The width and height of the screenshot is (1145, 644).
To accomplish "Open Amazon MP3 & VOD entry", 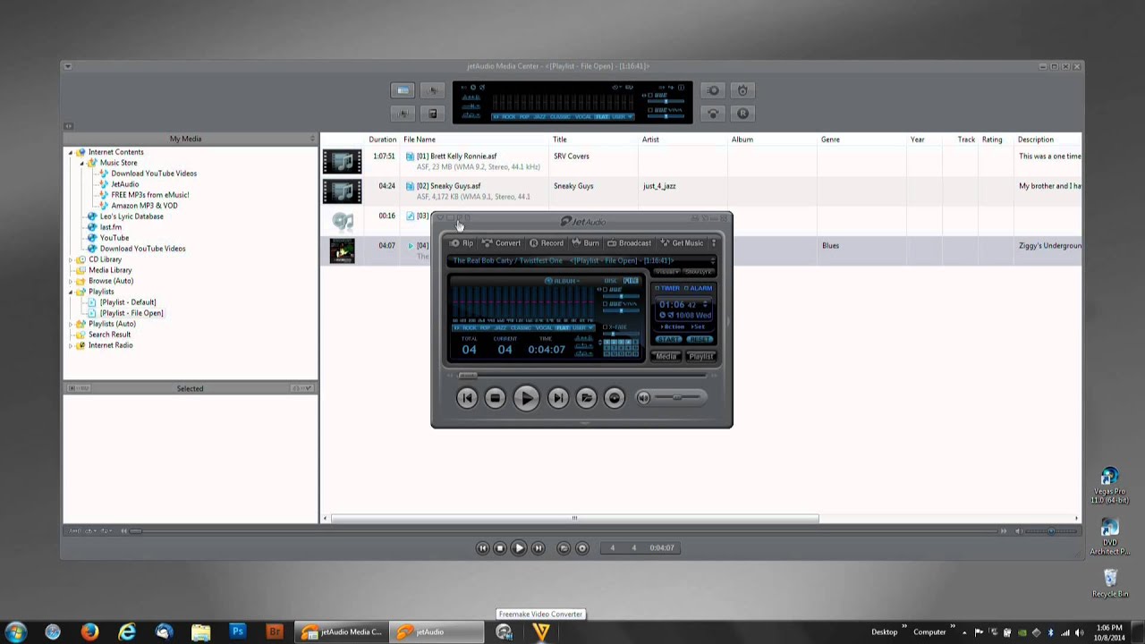I will (x=144, y=206).
